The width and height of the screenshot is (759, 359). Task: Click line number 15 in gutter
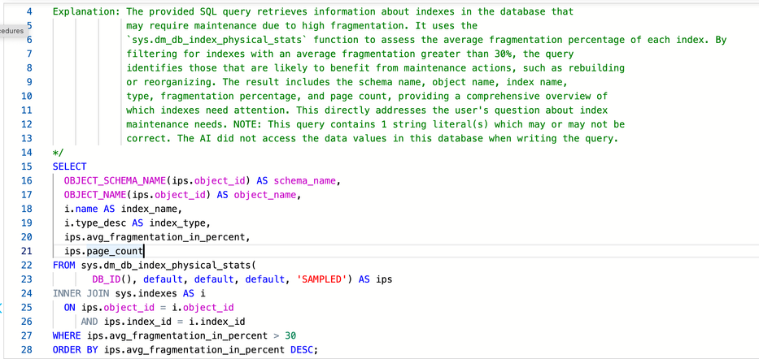pos(27,167)
